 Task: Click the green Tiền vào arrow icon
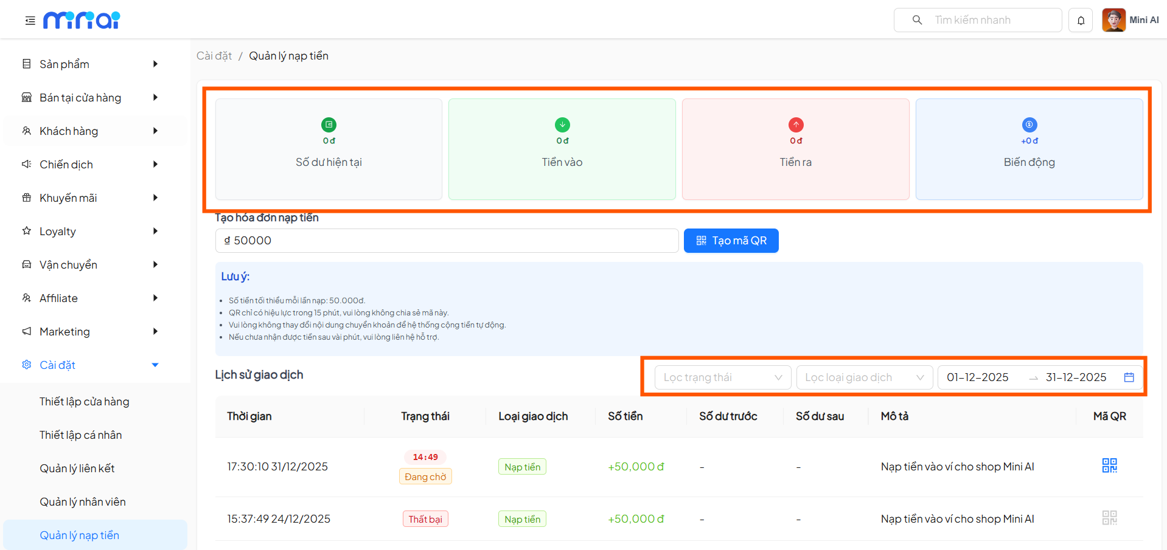tap(562, 125)
